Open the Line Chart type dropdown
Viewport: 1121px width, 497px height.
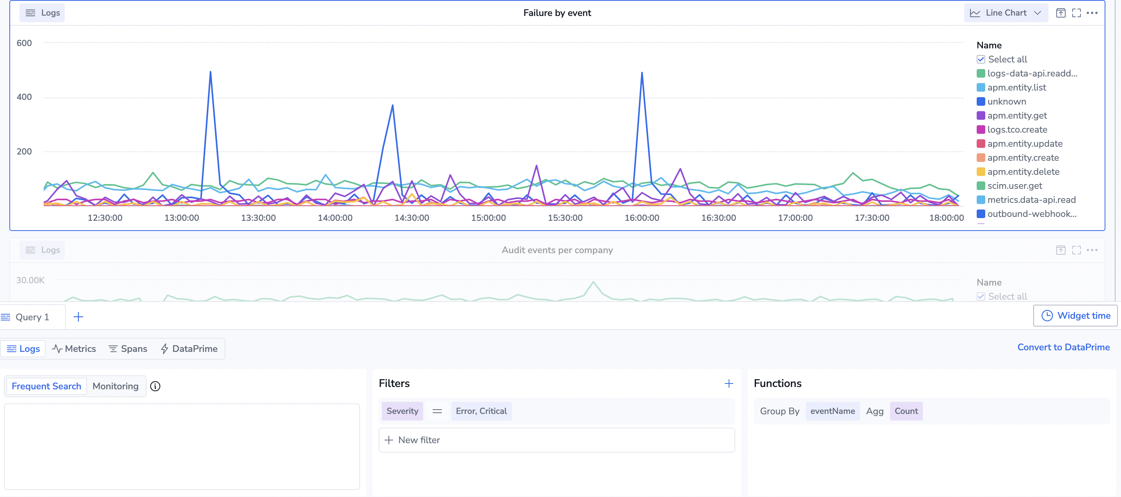(x=1006, y=13)
